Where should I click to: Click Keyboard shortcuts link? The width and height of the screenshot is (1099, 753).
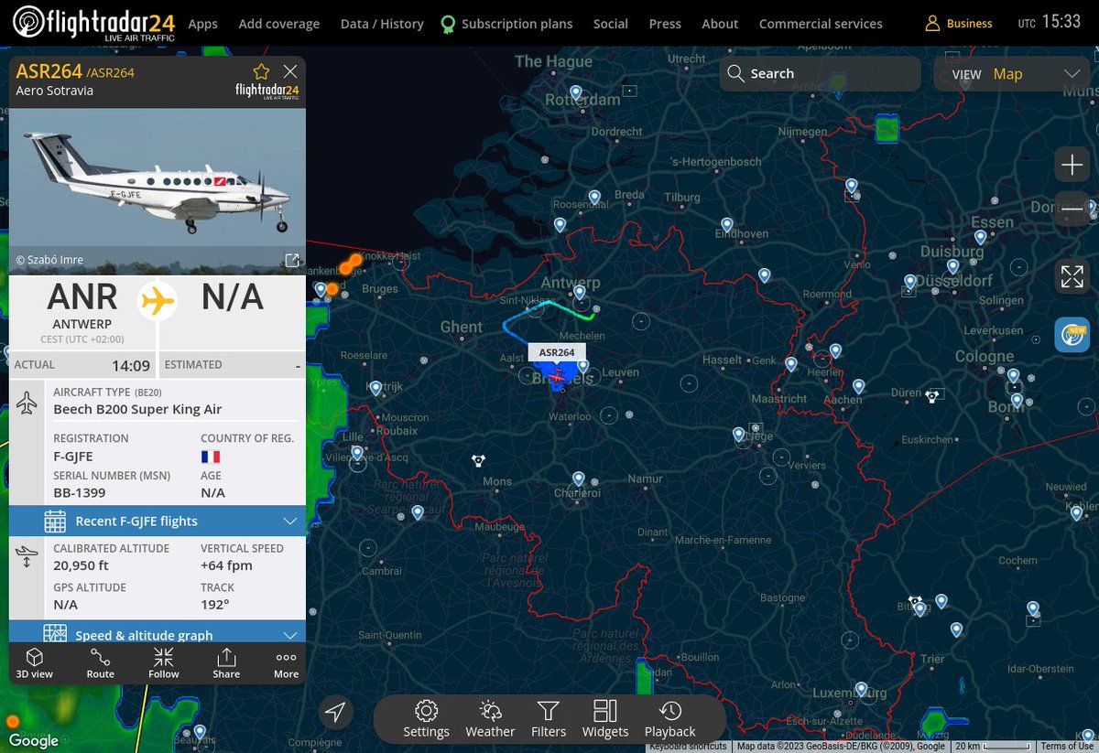pos(688,747)
